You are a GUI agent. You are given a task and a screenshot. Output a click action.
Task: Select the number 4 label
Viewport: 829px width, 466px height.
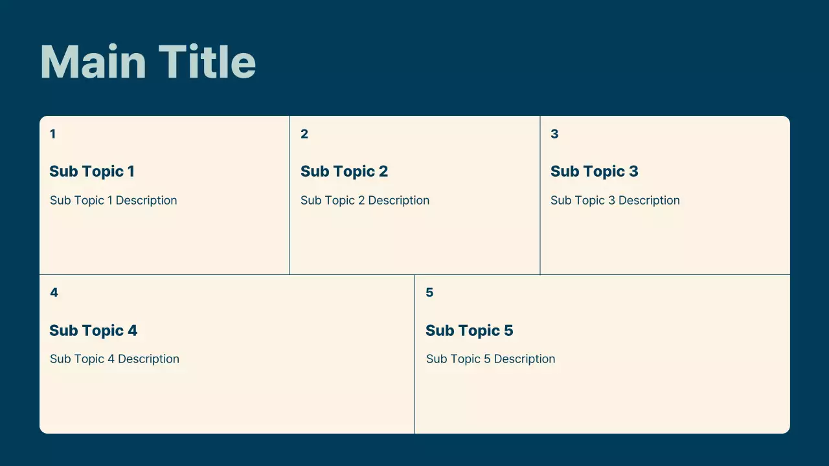point(54,293)
